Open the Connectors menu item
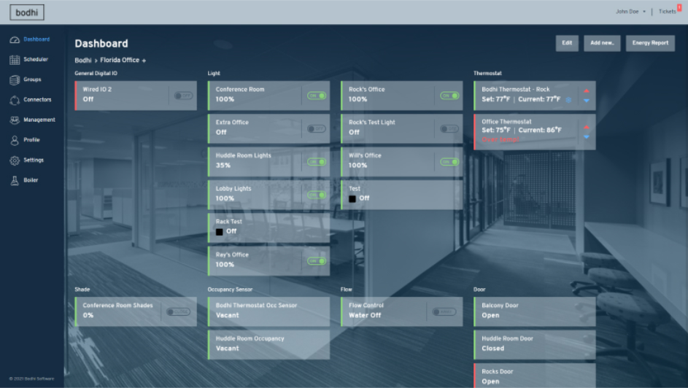This screenshot has width=688, height=388. coord(37,100)
